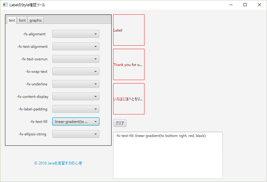Switch to the font tab

(22, 20)
